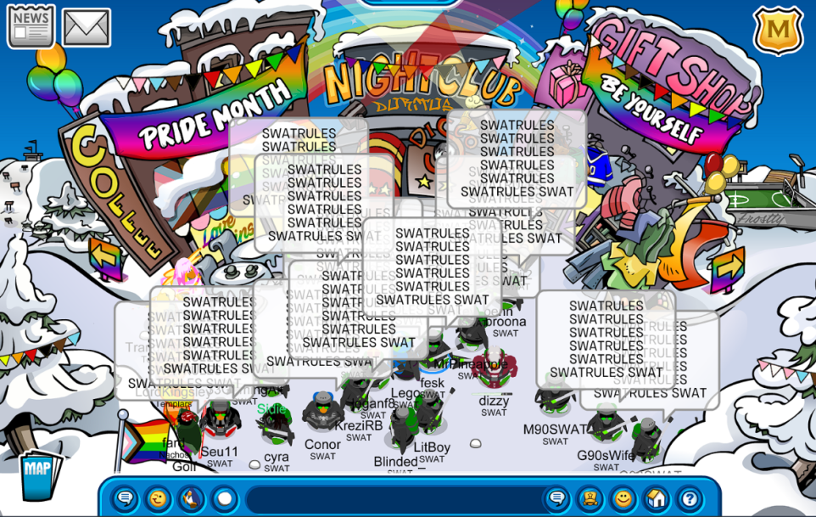Image resolution: width=816 pixels, height=517 pixels.
Task: Click the green Sidie name label
Action: 271,409
